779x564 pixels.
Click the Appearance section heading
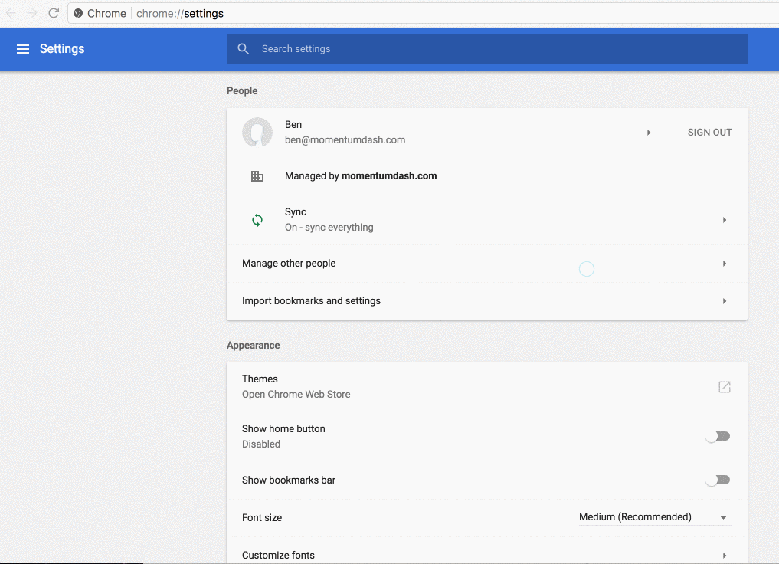coord(253,346)
